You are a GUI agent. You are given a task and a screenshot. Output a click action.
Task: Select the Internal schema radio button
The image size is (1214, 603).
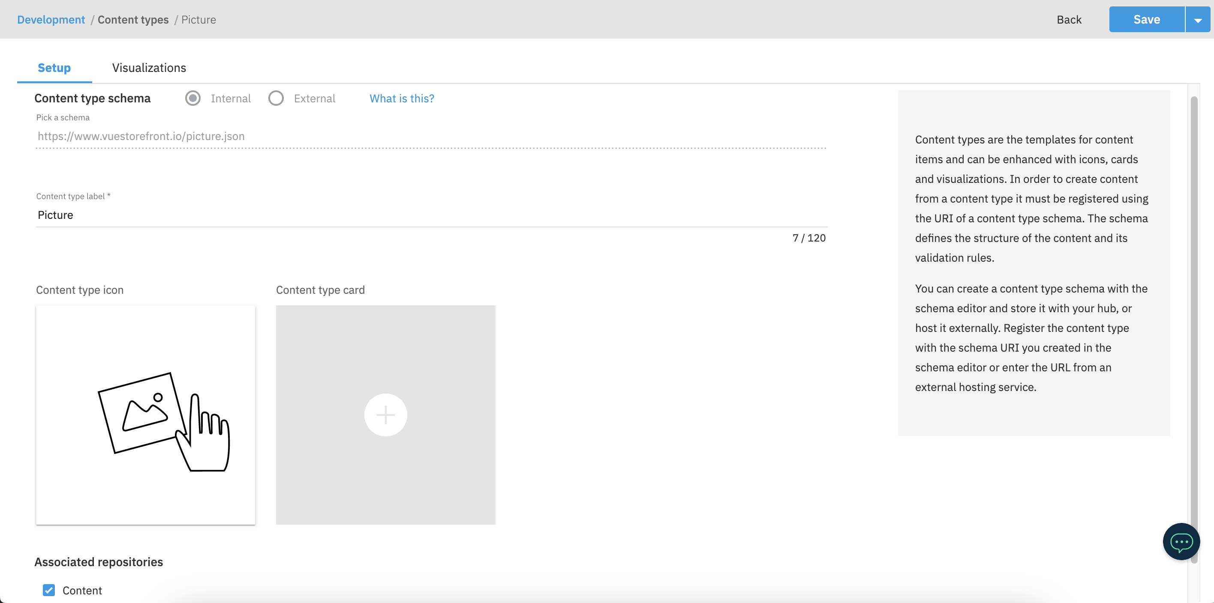pyautogui.click(x=193, y=98)
